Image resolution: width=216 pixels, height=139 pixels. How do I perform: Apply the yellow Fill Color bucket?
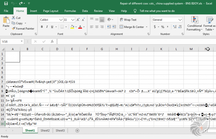(x=72, y=27)
